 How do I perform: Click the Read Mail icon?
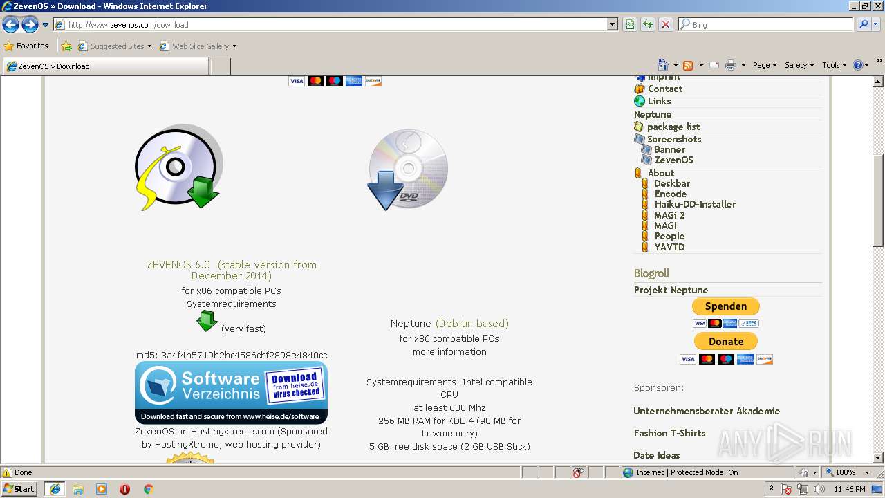coord(714,65)
